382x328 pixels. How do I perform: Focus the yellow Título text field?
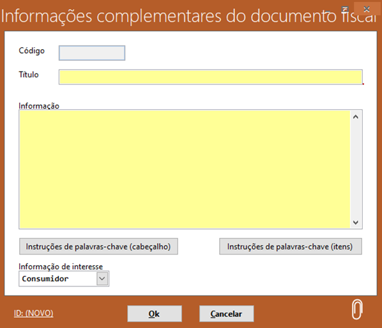[x=211, y=77]
